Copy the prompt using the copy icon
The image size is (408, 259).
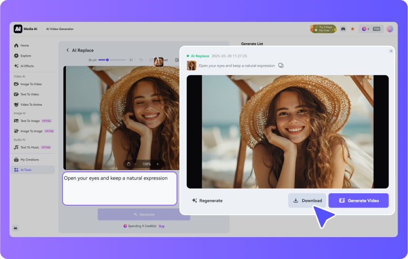tap(281, 65)
